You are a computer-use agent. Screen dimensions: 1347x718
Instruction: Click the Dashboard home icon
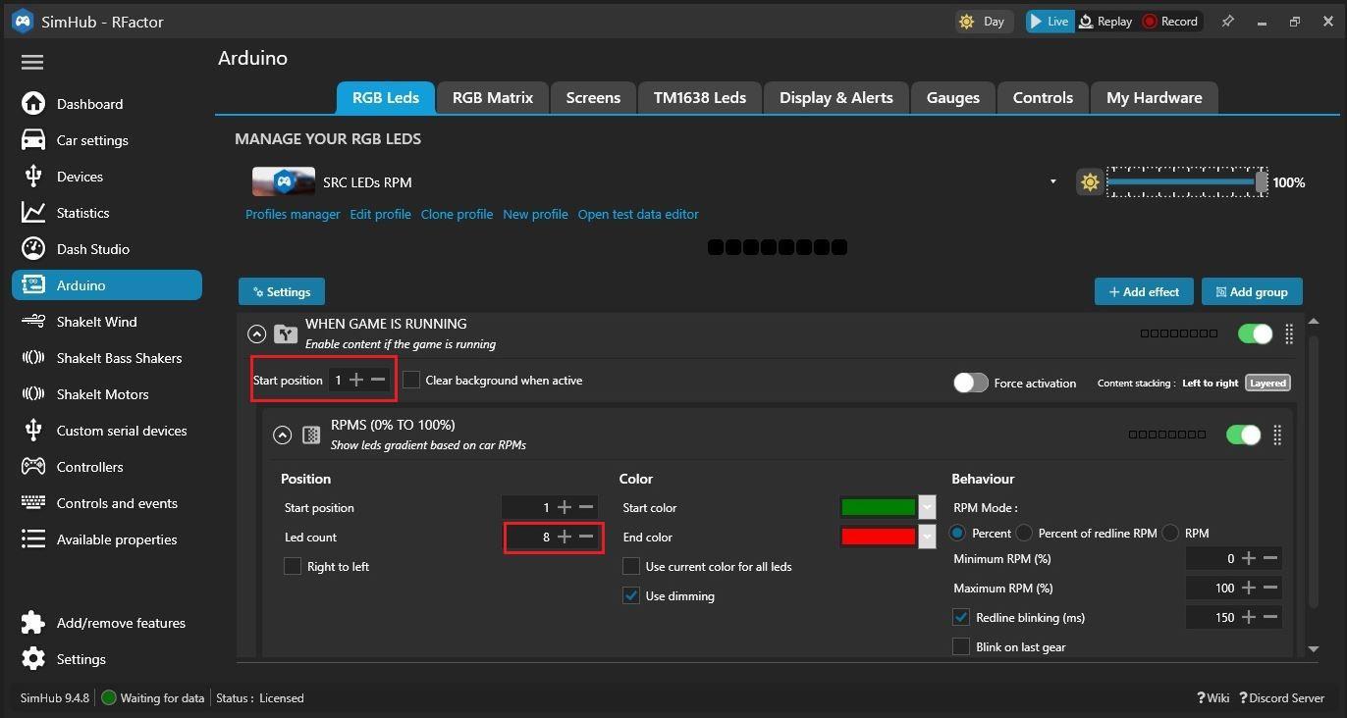coord(33,104)
